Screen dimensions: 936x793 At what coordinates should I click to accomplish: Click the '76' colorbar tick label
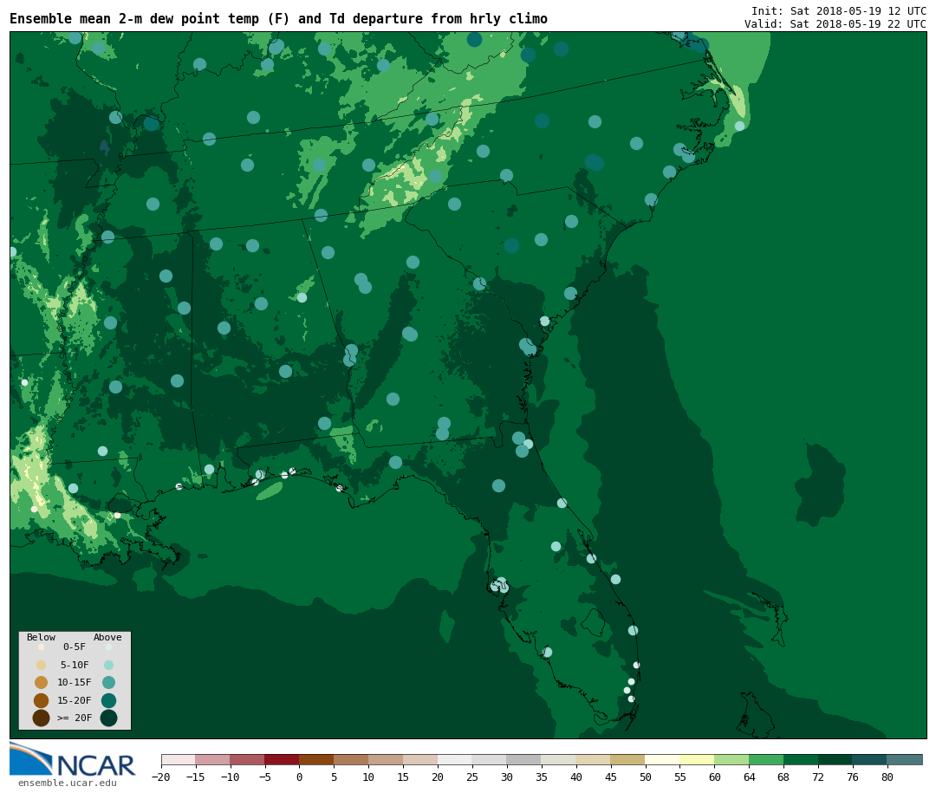tap(853, 777)
